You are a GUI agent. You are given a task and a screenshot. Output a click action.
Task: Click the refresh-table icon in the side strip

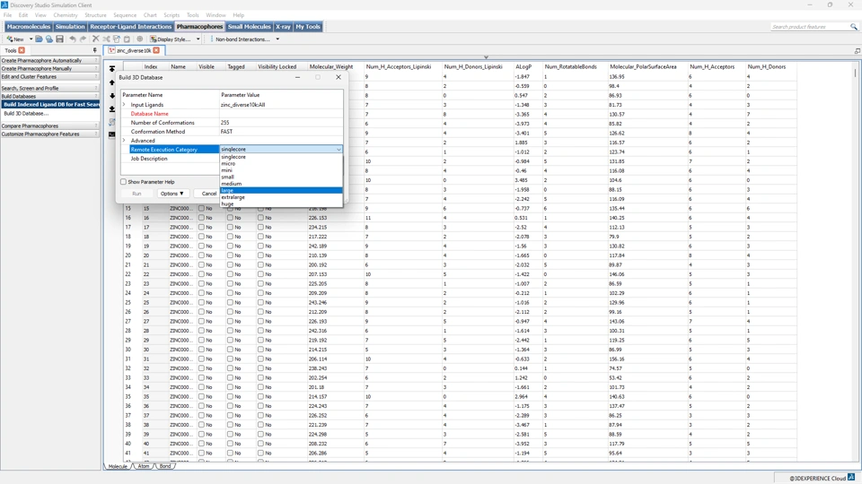click(x=112, y=122)
